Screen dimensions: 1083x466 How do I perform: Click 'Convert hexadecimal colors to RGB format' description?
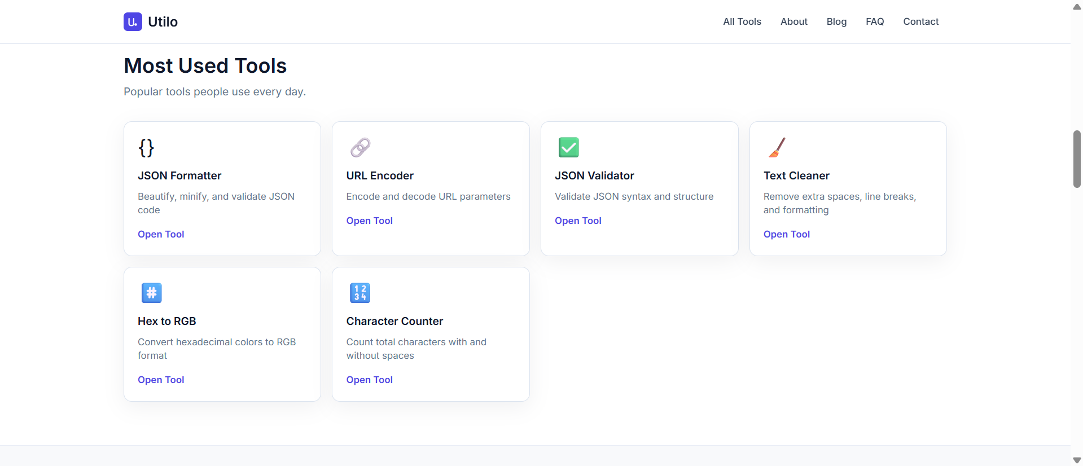[217, 349]
